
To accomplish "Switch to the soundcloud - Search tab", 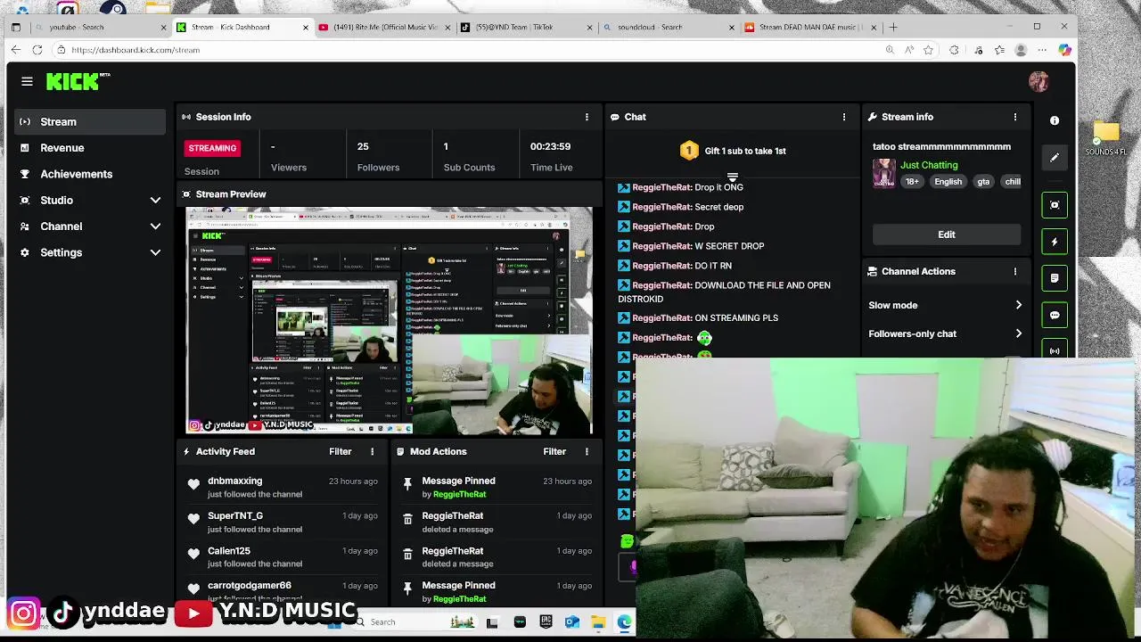I will 667,27.
